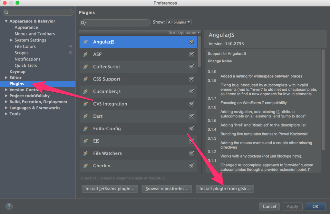Uncheck the CVS Integration checkbox
330x214 pixels.
tap(191, 104)
